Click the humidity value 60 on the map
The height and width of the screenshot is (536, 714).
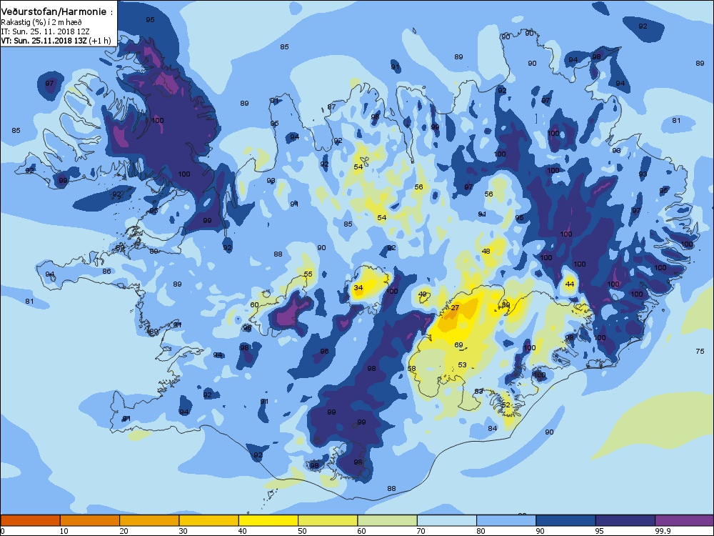point(255,305)
